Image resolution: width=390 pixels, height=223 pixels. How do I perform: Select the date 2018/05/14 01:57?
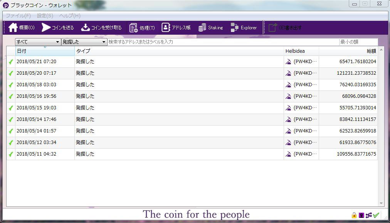(36, 131)
